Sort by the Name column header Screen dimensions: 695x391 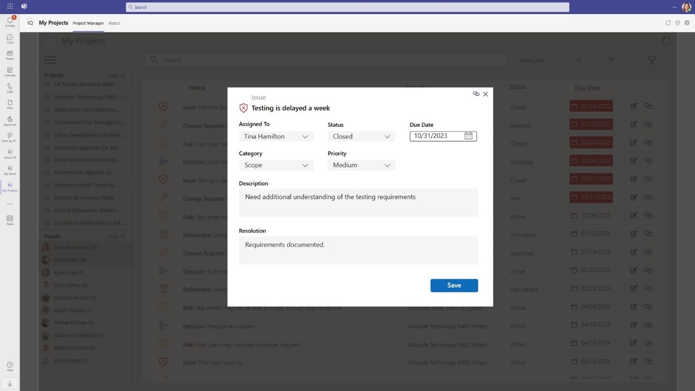(x=197, y=88)
